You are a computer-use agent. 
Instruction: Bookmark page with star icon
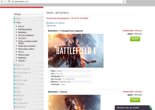123,2
